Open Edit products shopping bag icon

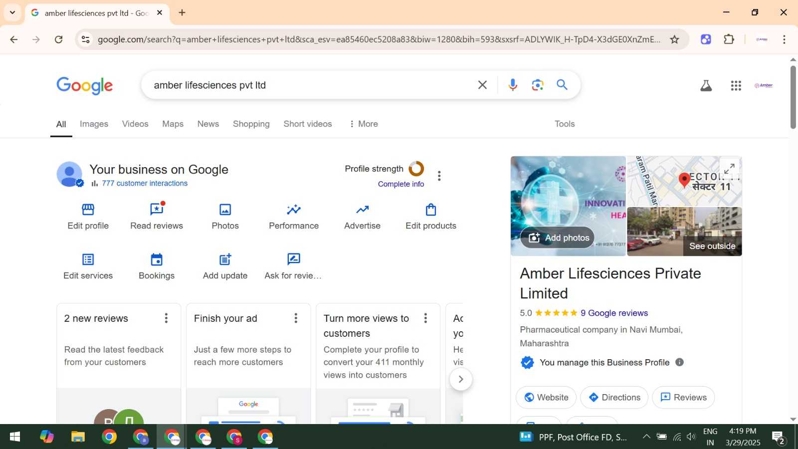(x=431, y=210)
